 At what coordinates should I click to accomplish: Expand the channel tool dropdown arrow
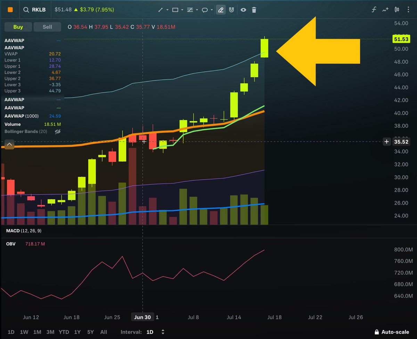(197, 10)
